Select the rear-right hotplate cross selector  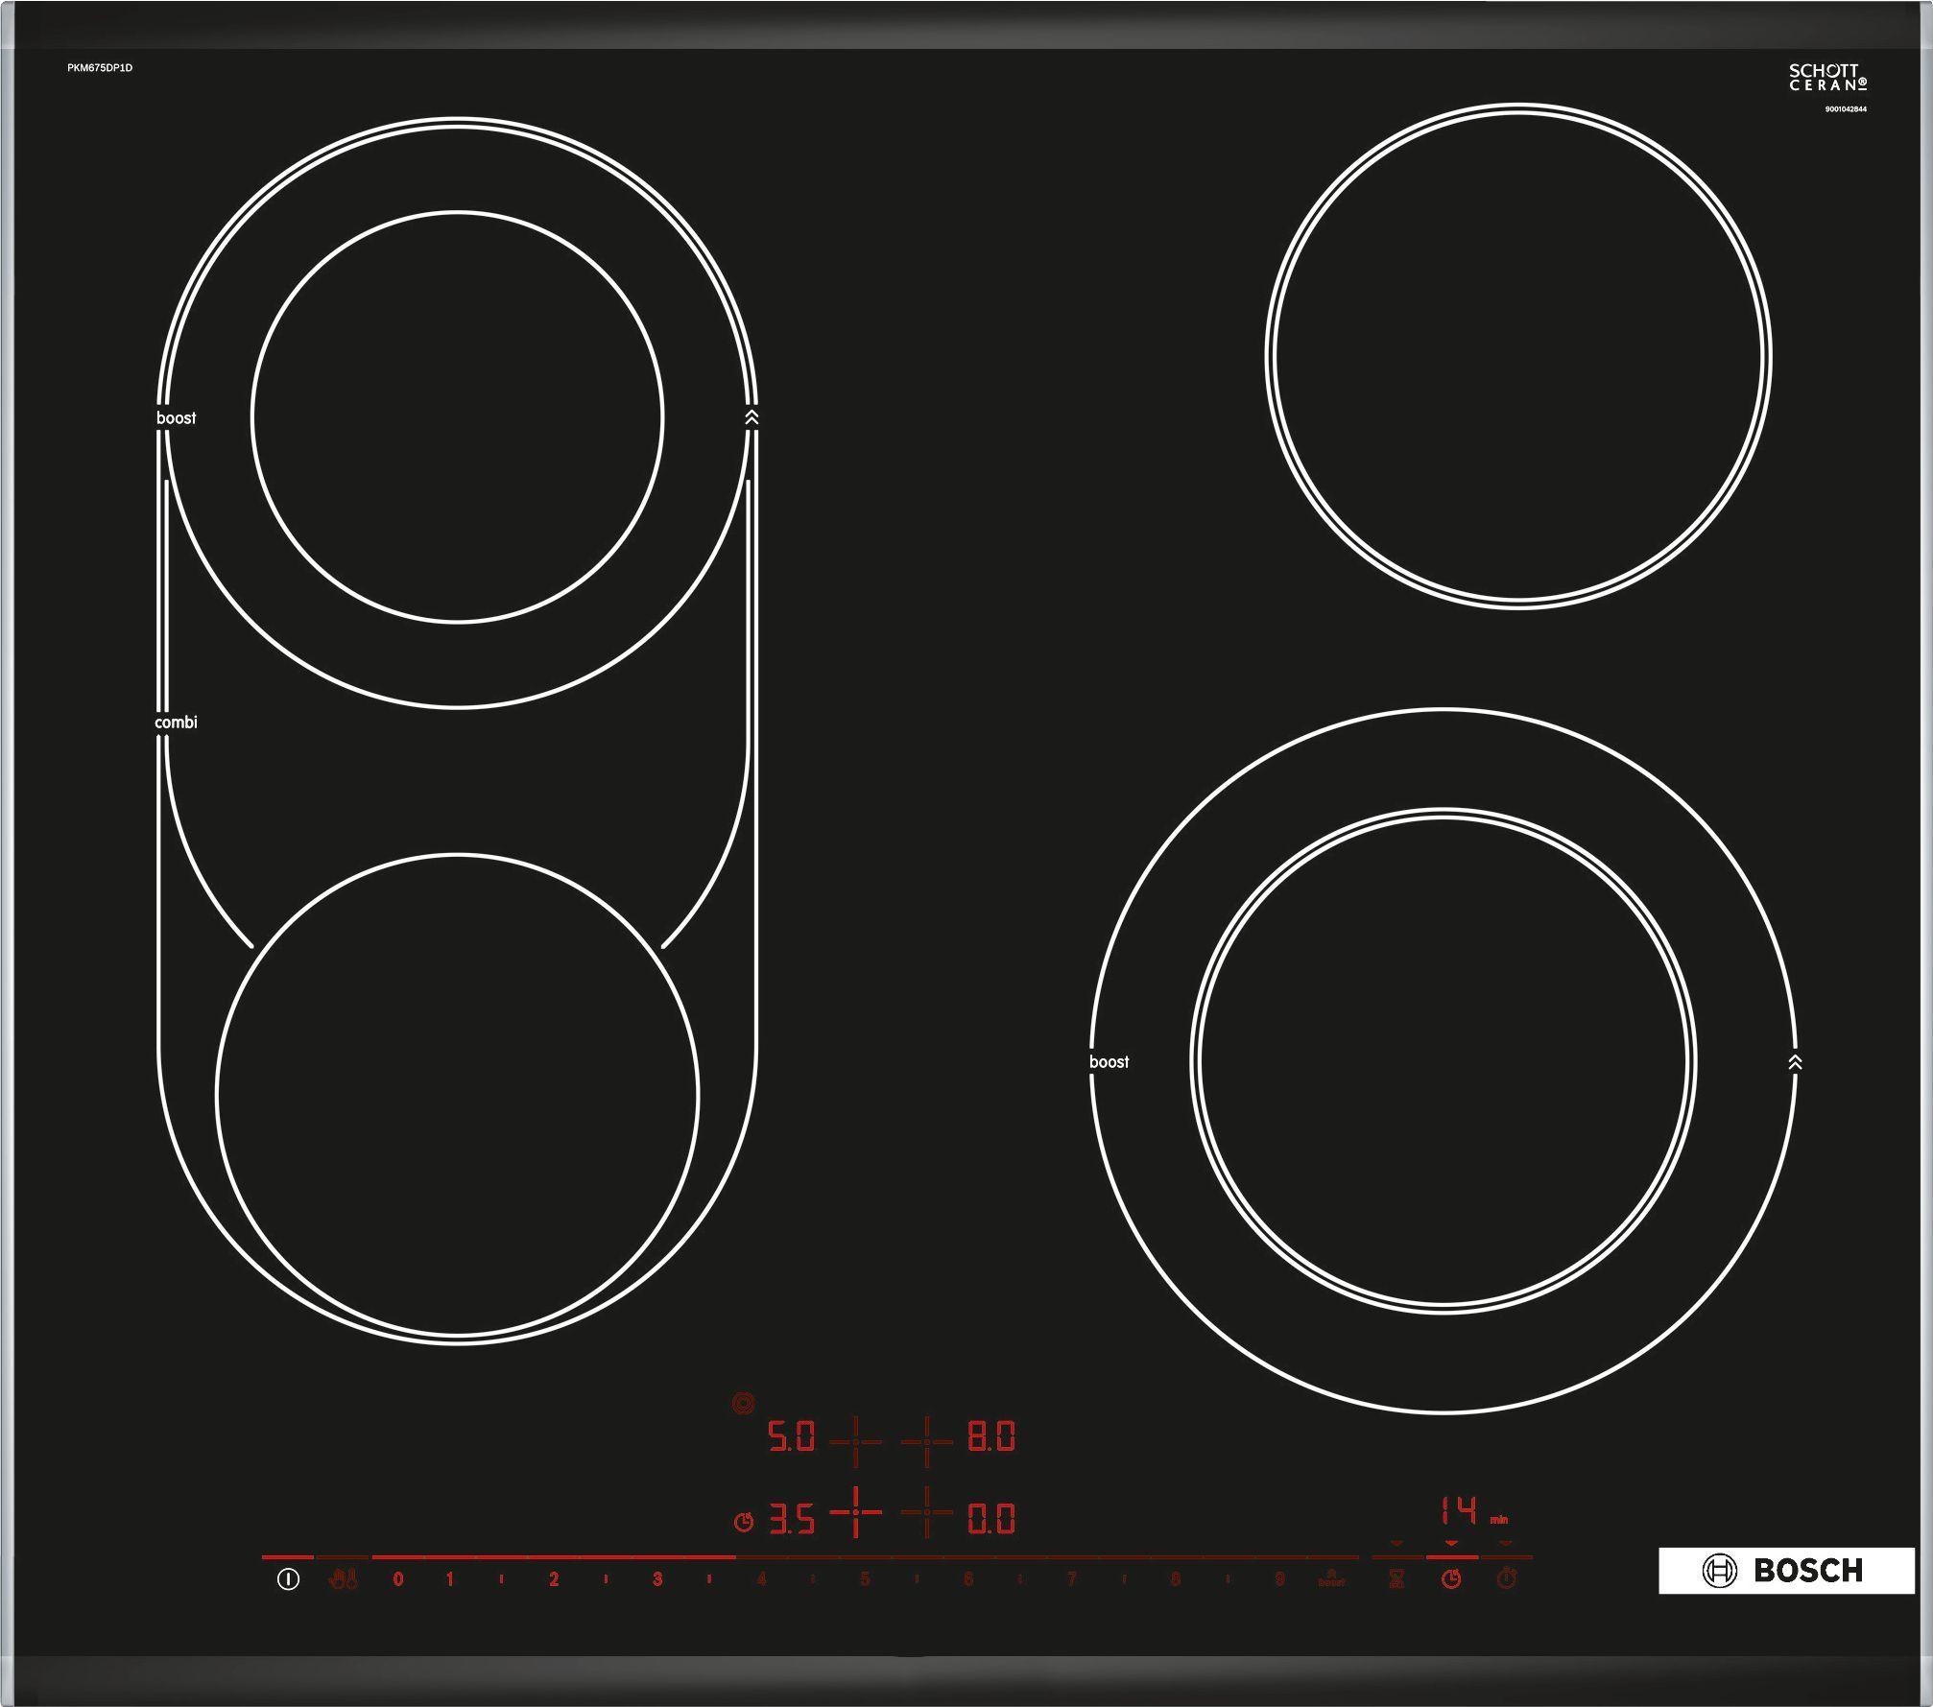[926, 1441]
